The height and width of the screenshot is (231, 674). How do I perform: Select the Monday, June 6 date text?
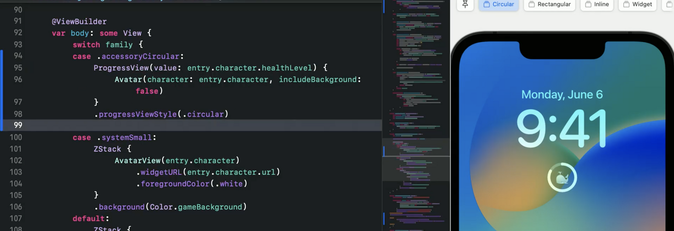click(x=562, y=94)
